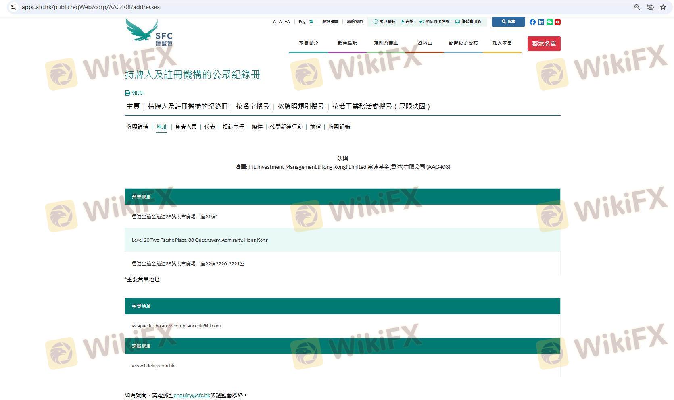674x400 pixels.
Task: Click the enquiry@sfc.hk email link
Action: pyautogui.click(x=192, y=396)
